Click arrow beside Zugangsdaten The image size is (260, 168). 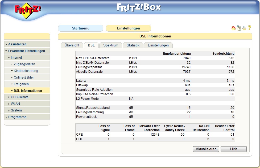12,64
